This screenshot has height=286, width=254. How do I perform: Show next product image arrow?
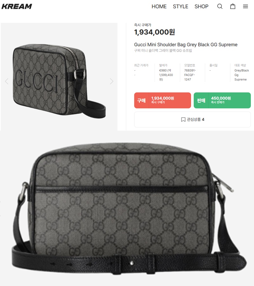(111, 81)
